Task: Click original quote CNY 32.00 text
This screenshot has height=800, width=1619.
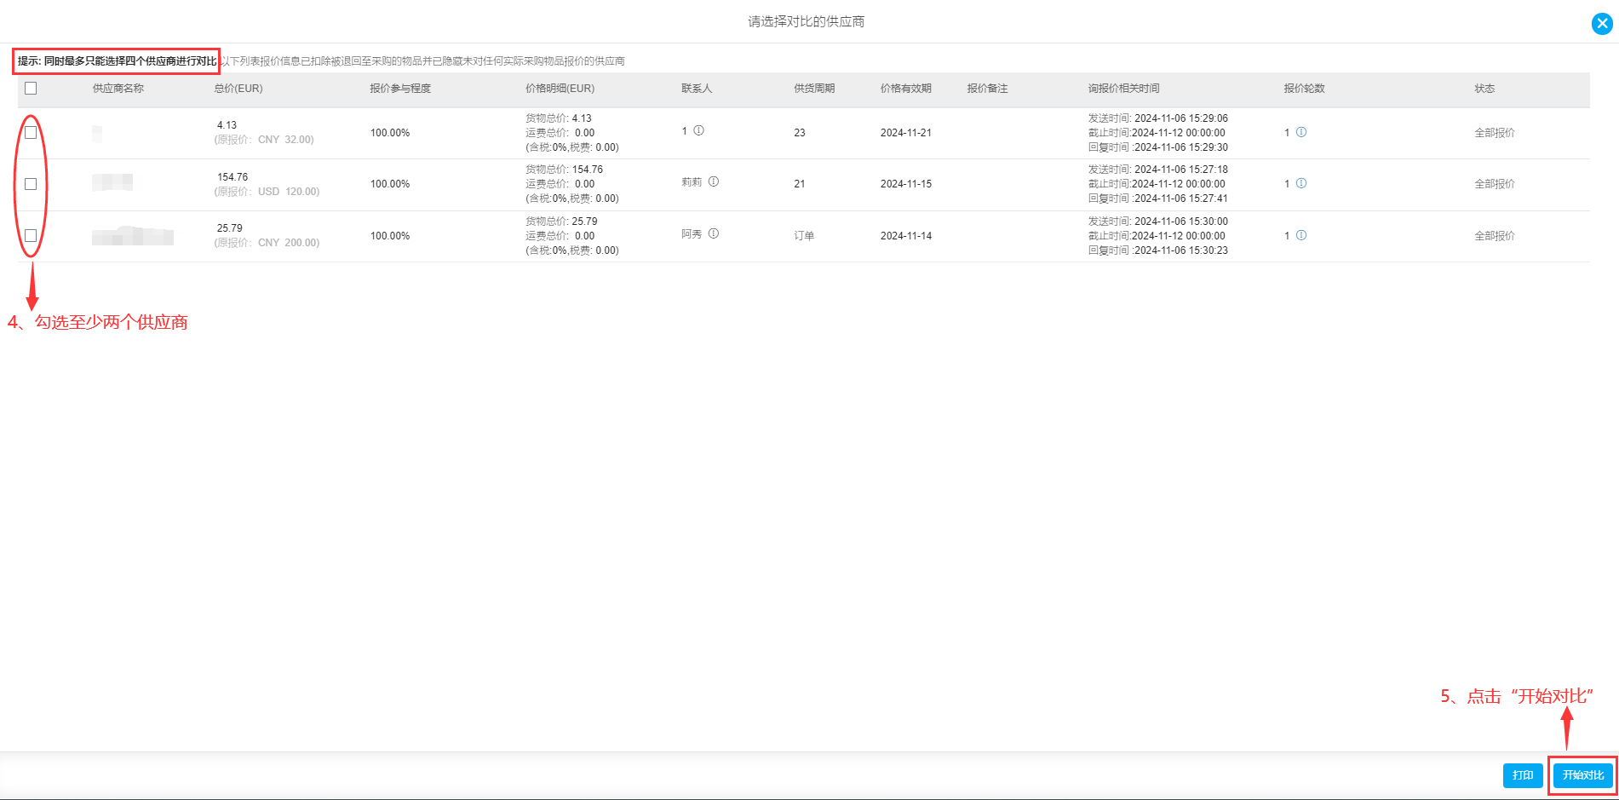Action: (264, 140)
